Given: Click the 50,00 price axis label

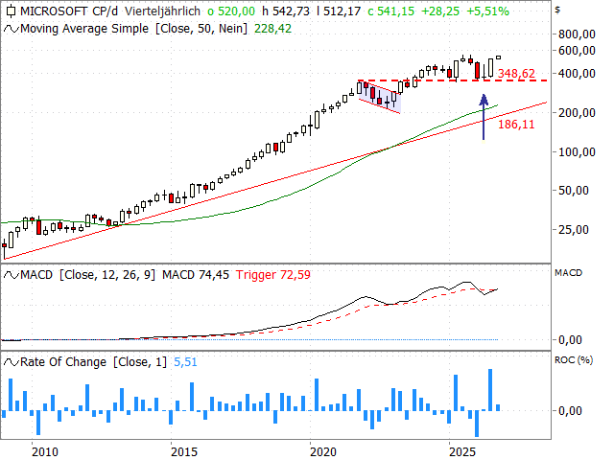Looking at the screenshot, I should 574,191.
